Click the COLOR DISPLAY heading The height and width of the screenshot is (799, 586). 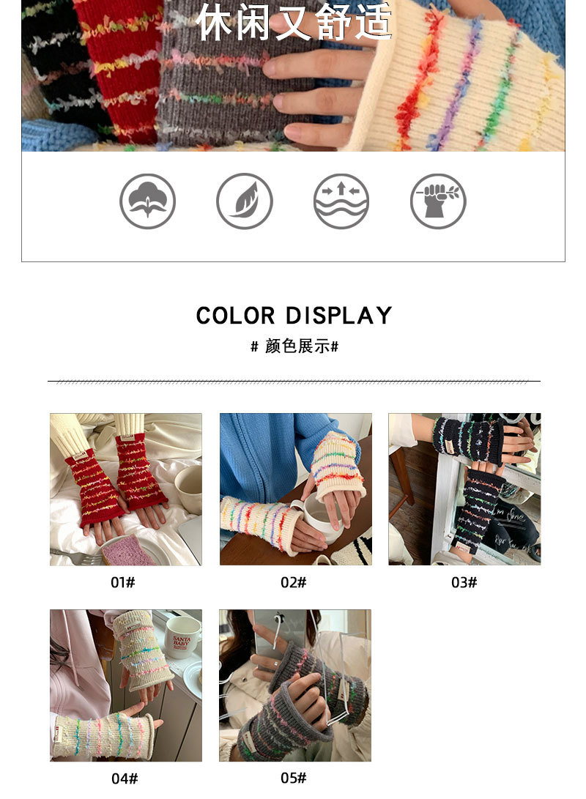(294, 316)
